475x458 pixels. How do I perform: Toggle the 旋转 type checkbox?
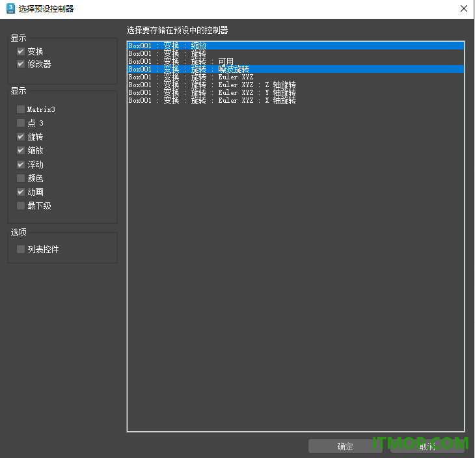21,137
